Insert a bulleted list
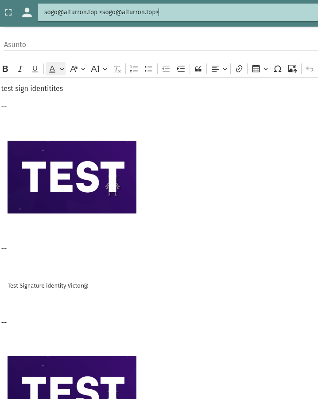The width and height of the screenshot is (318, 399). click(x=148, y=69)
